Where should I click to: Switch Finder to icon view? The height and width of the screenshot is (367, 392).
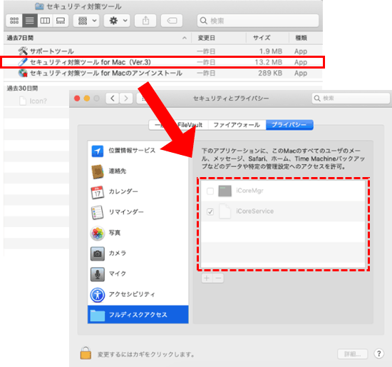point(14,21)
